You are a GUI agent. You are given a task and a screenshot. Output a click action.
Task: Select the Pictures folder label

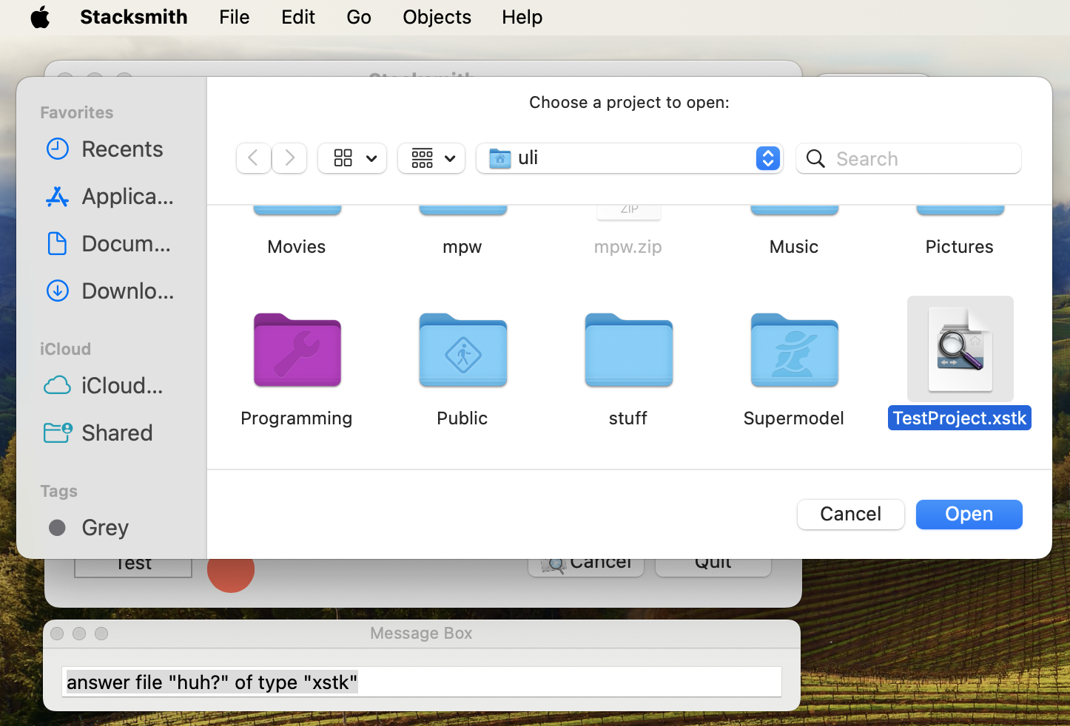[960, 247]
